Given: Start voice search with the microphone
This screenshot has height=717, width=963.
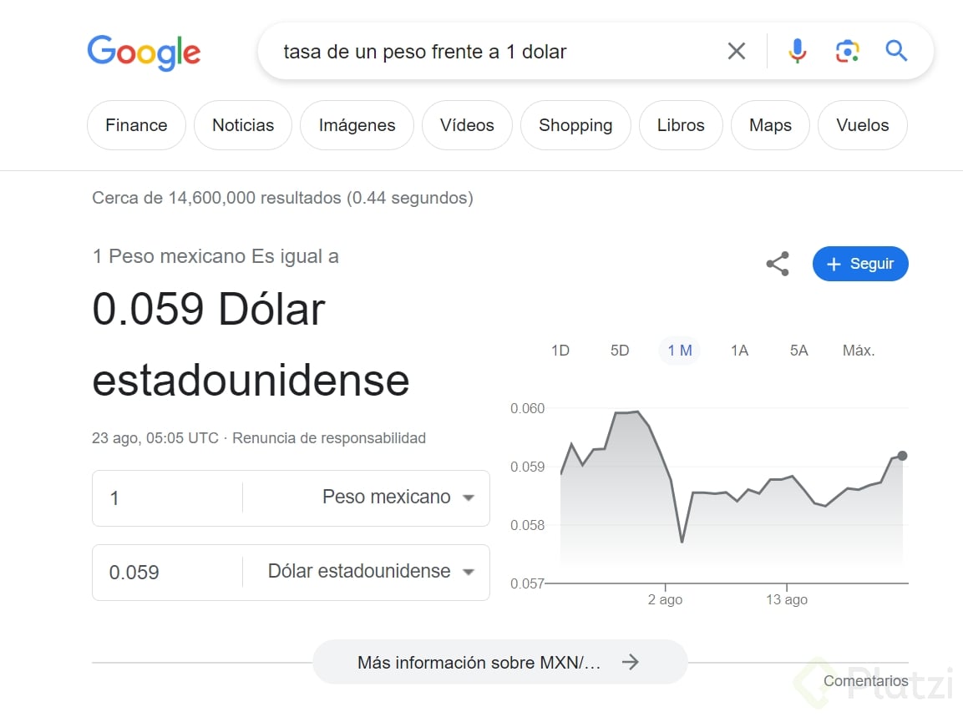Looking at the screenshot, I should tap(798, 52).
